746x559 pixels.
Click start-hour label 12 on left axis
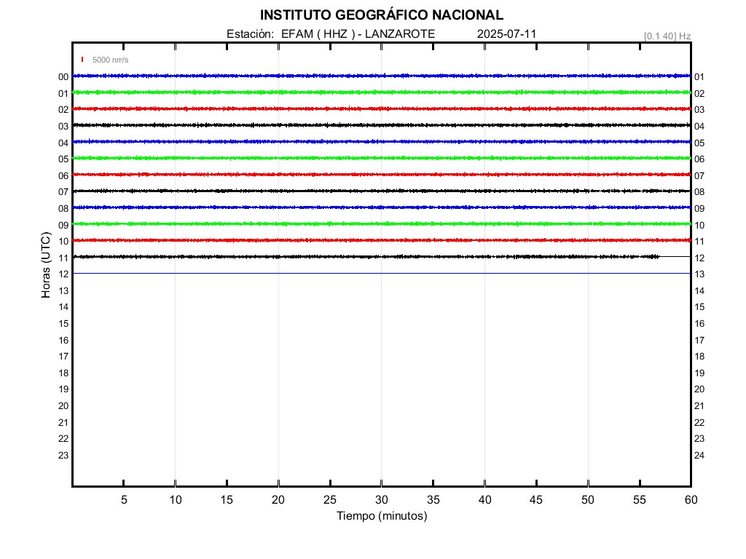pyautogui.click(x=63, y=274)
